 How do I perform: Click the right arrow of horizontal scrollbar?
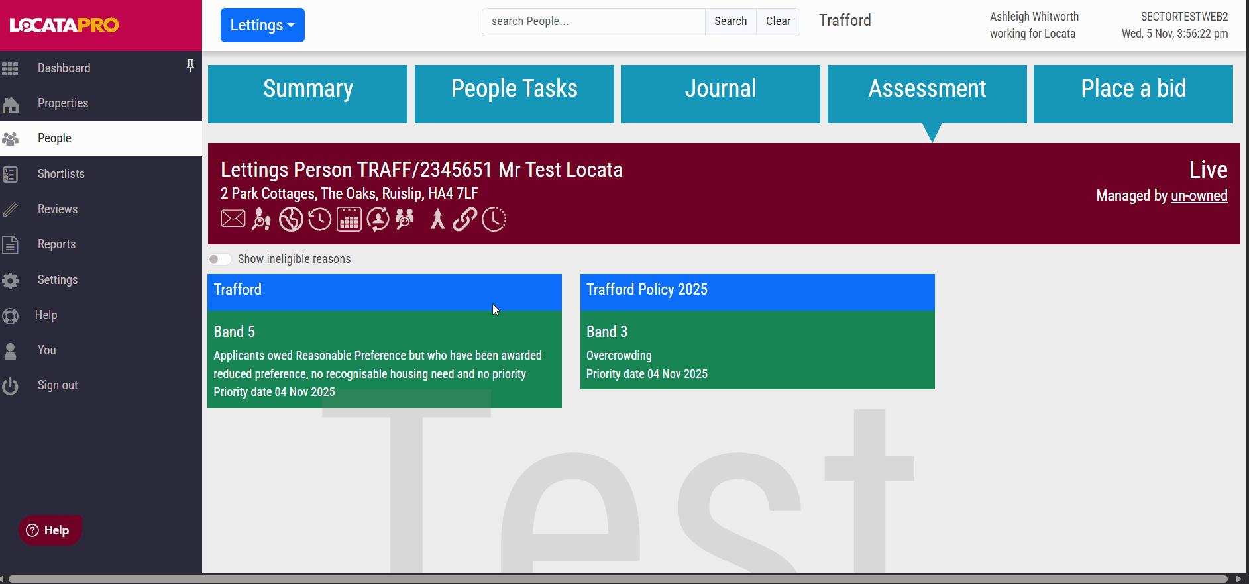point(1238,579)
